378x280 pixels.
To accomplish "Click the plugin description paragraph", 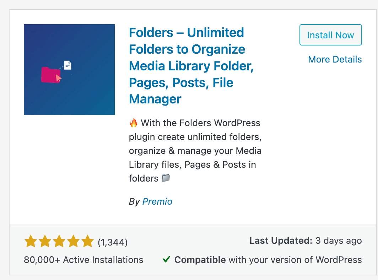I will tap(195, 151).
